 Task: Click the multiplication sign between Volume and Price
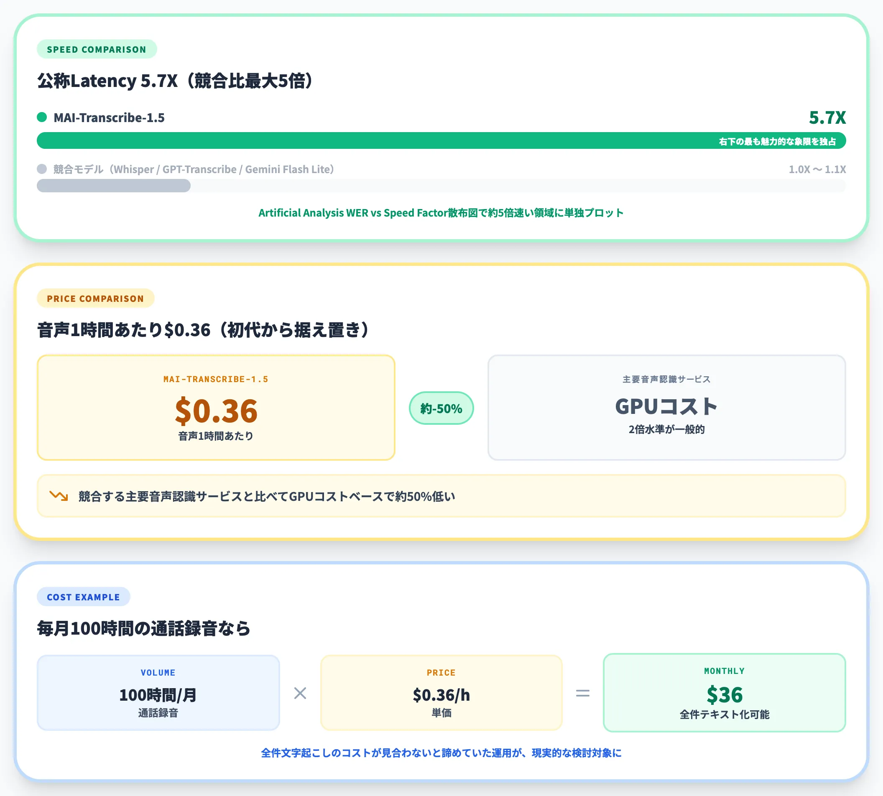[x=300, y=693]
